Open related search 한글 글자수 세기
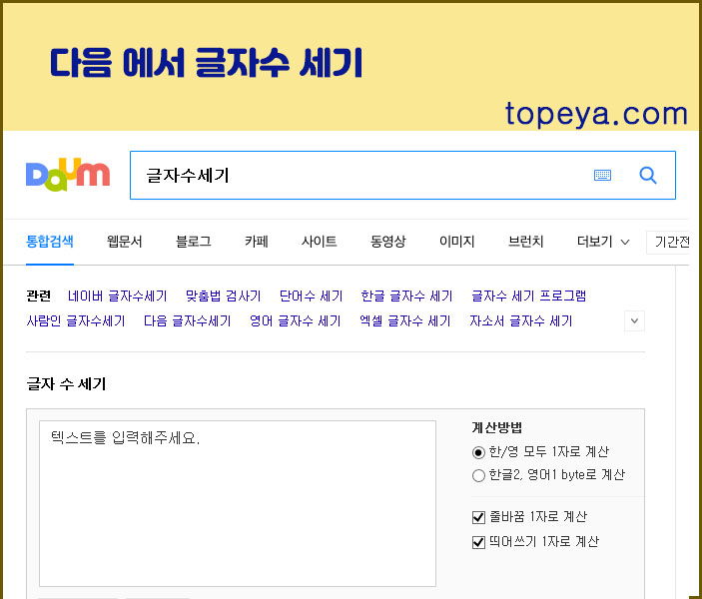 [406, 296]
